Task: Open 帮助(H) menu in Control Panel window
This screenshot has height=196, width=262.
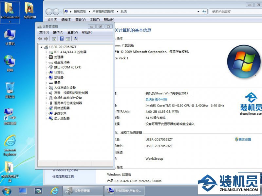Action: [x=109, y=20]
